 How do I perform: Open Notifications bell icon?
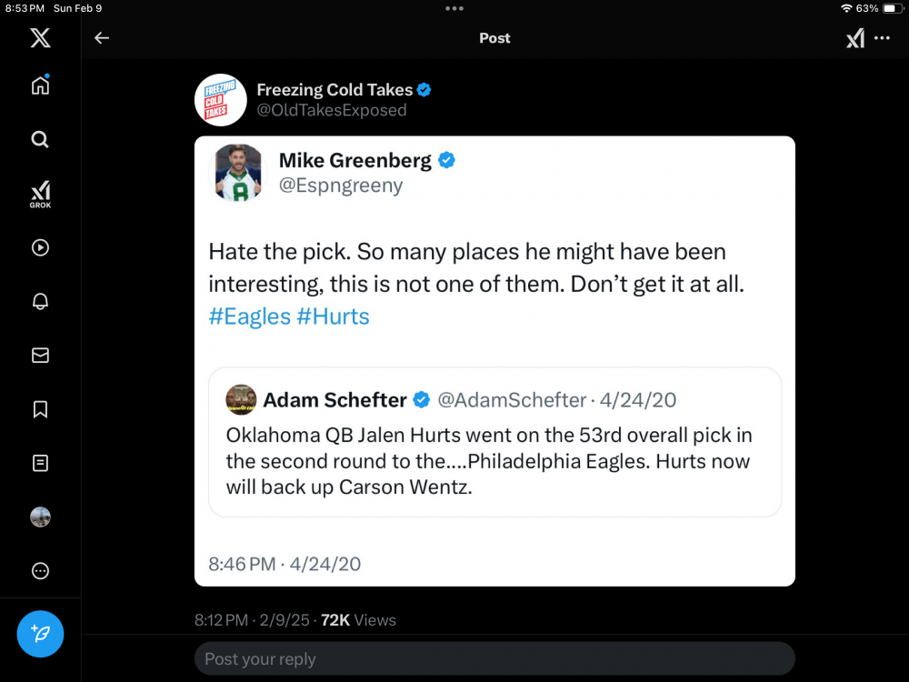click(x=40, y=302)
